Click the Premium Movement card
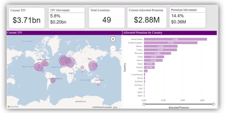The width and height of the screenshot is (225, 113). coord(187,17)
